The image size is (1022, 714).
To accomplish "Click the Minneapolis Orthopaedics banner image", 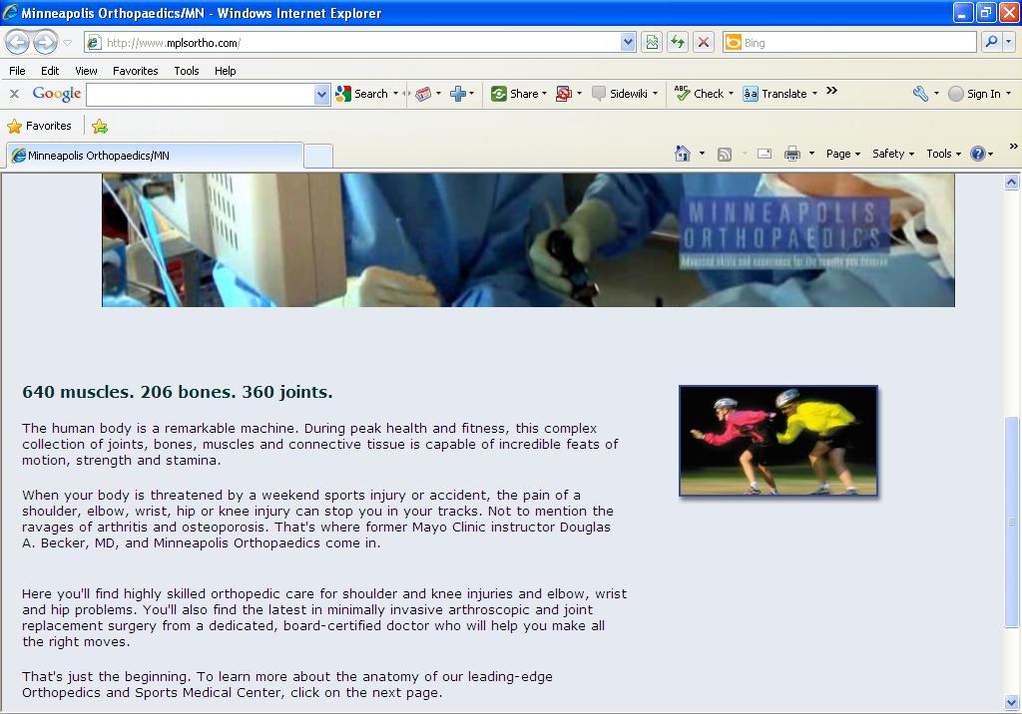I will [x=529, y=239].
